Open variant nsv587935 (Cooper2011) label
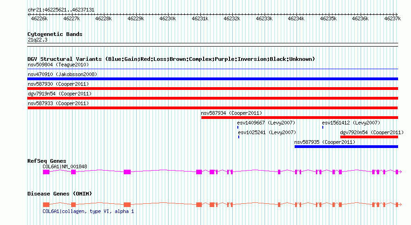The height and width of the screenshot is (225, 411). coord(325,142)
